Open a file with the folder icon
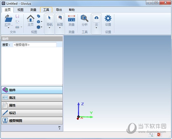The height and width of the screenshot is (139, 172). tap(8, 18)
